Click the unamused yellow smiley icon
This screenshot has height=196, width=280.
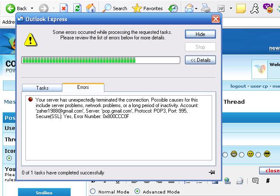[250, 154]
